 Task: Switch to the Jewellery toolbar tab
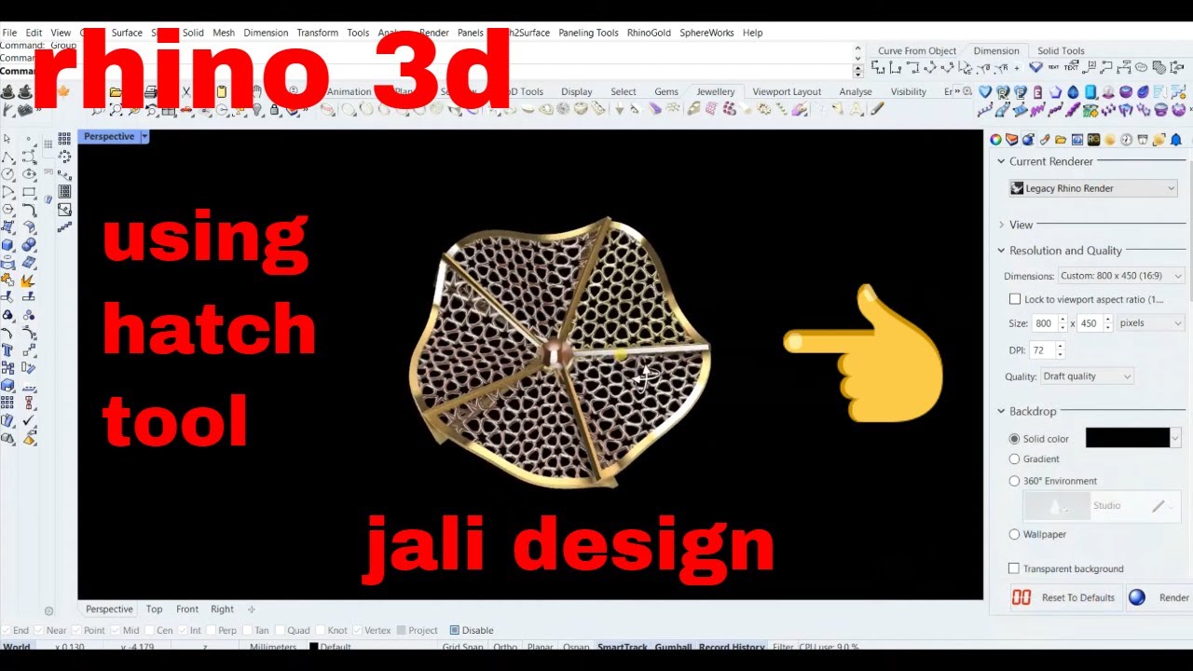716,91
